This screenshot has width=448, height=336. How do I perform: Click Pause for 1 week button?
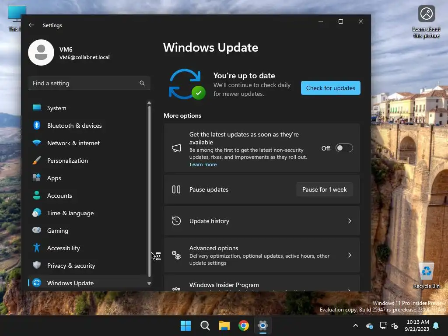pyautogui.click(x=324, y=189)
